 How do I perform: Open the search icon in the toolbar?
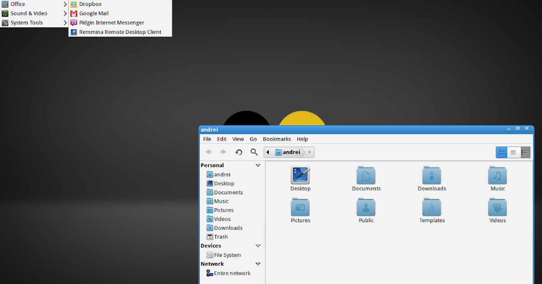(254, 152)
